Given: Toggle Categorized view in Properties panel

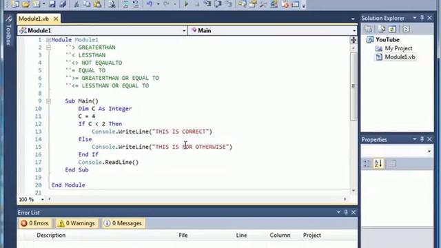Looking at the screenshot, I should [x=367, y=163].
